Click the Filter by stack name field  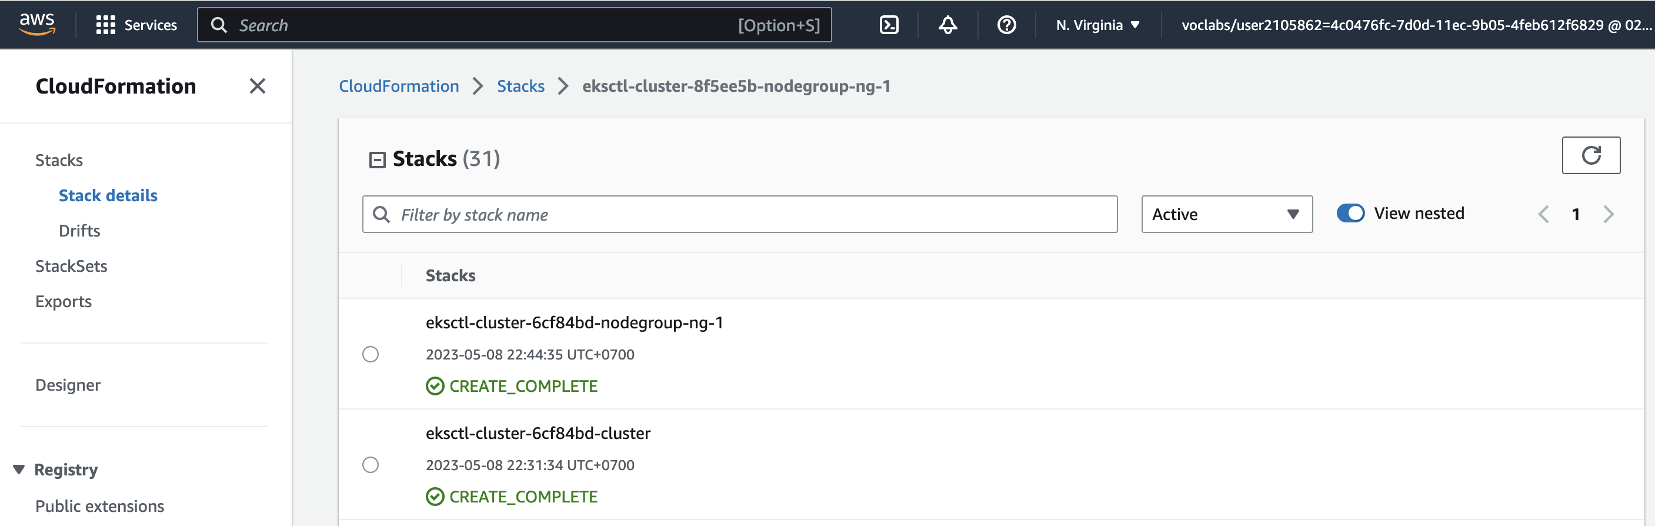click(x=739, y=214)
